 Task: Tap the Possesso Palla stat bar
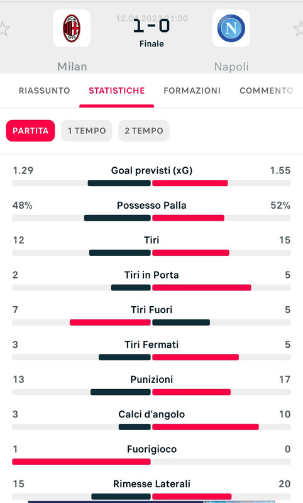[x=151, y=218]
